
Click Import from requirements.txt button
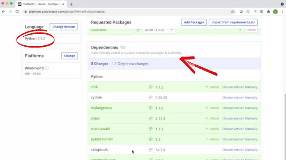tap(233, 22)
